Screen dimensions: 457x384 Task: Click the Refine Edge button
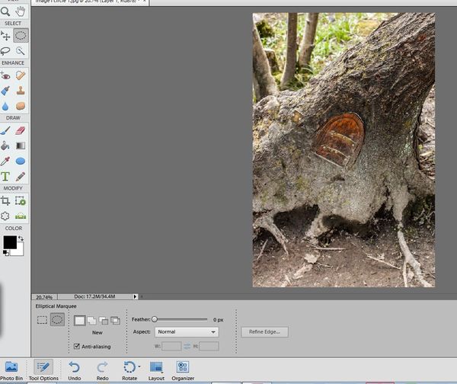tap(264, 331)
